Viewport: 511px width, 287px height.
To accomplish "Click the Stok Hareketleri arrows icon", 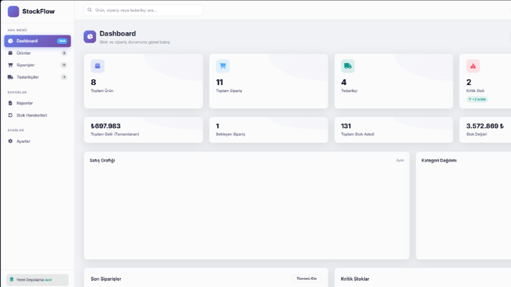I will [10, 115].
